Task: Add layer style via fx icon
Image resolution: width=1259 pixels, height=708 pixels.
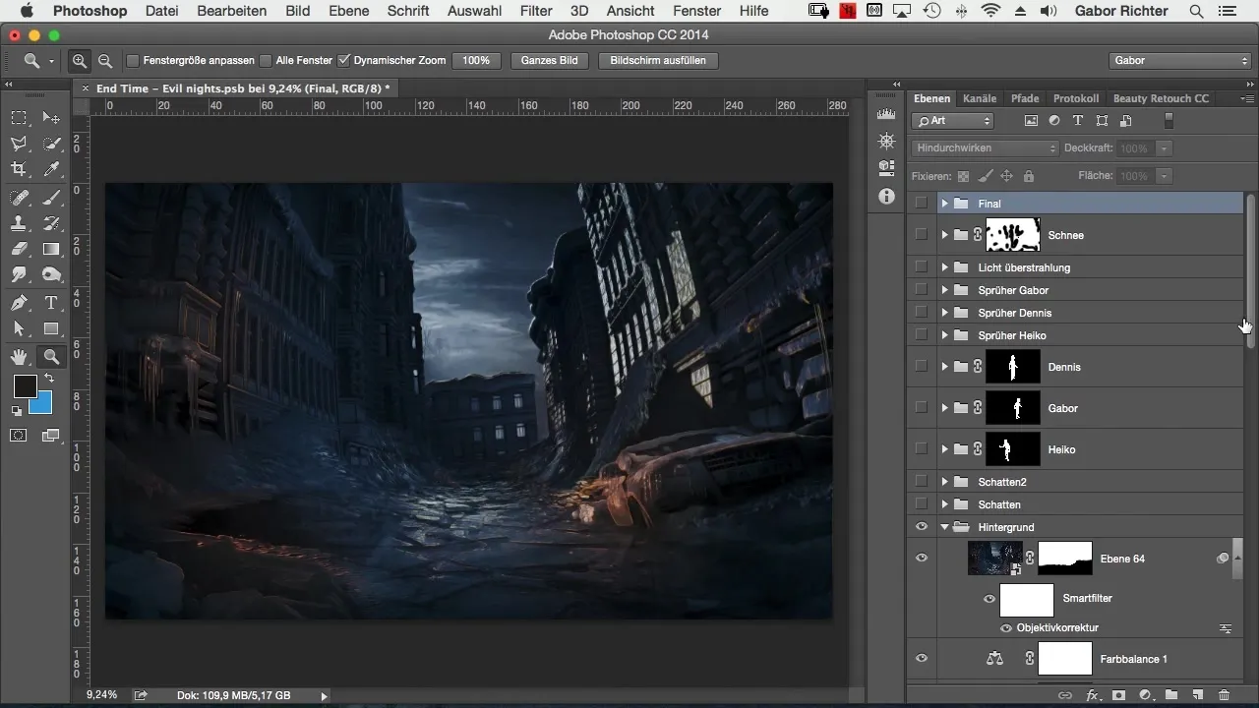Action: click(1092, 694)
